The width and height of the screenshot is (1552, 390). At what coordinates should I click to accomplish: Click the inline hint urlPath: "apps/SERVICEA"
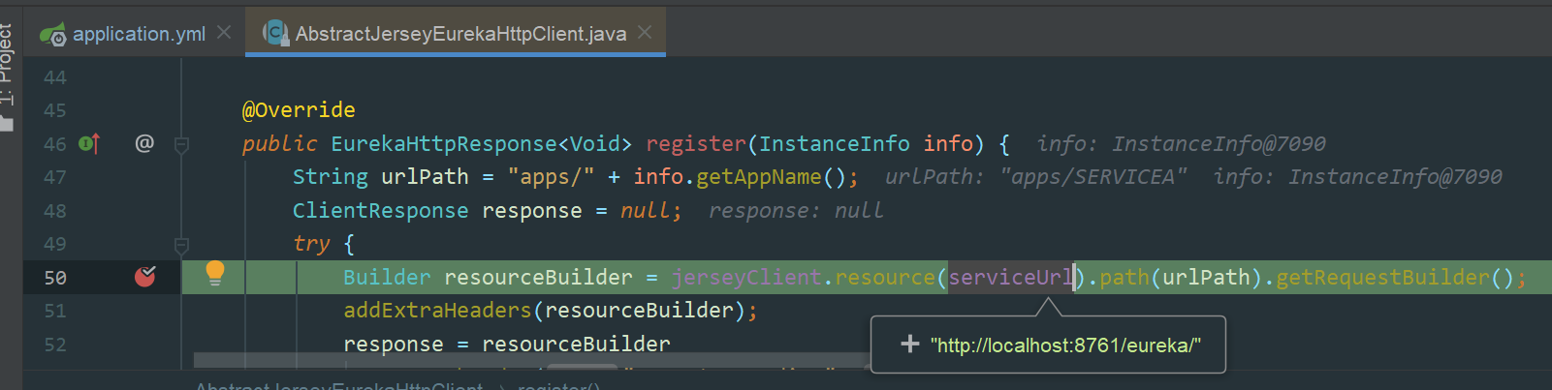point(1035,177)
